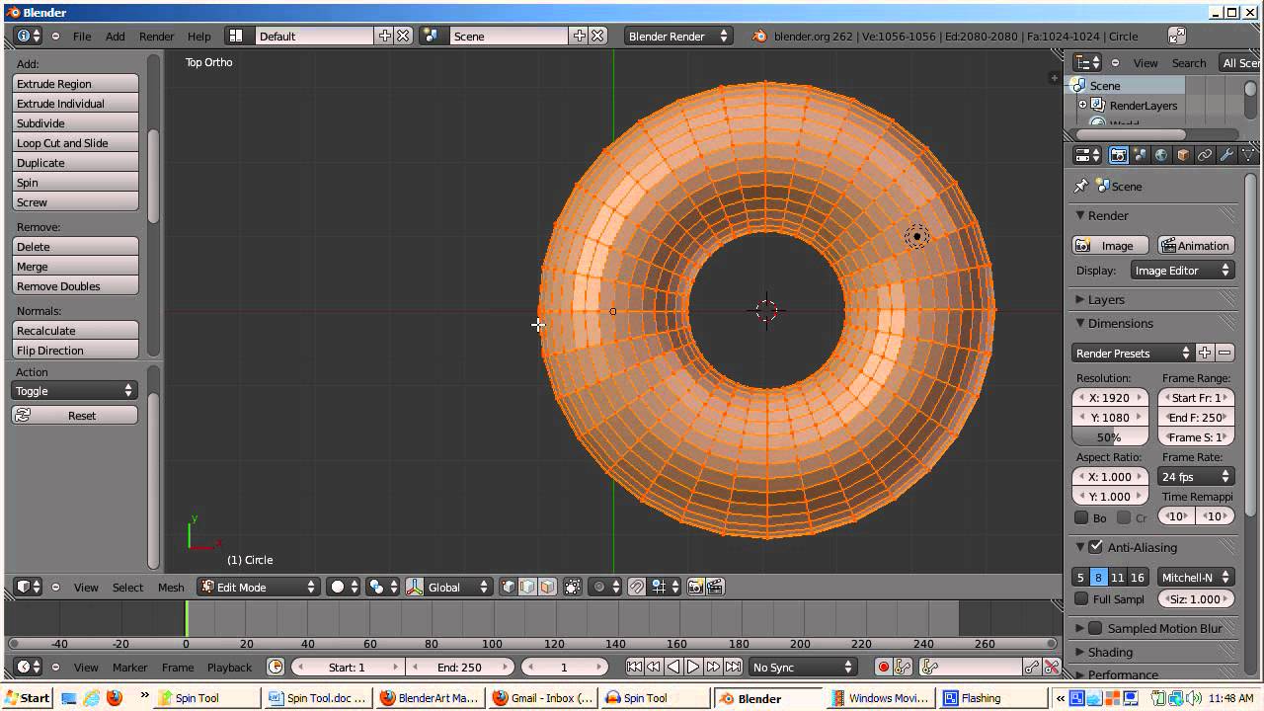This screenshot has width=1264, height=711.
Task: Select vertex select mode icon
Action: [x=509, y=587]
